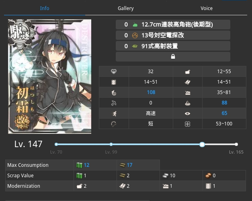This screenshot has height=201, width=252.
Task: Click the Lv. 99 slider marker
Action: click(x=111, y=144)
